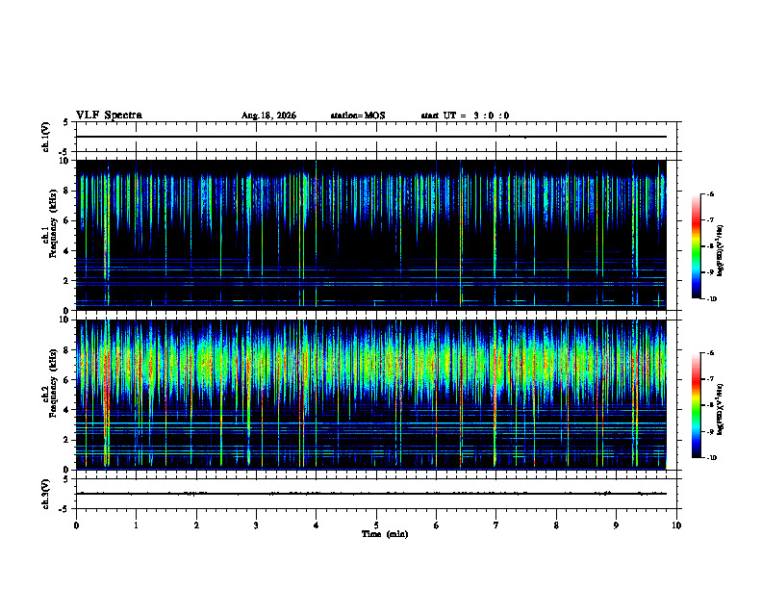Click the ch.3 voltage waveform strip

pyautogui.click(x=376, y=494)
